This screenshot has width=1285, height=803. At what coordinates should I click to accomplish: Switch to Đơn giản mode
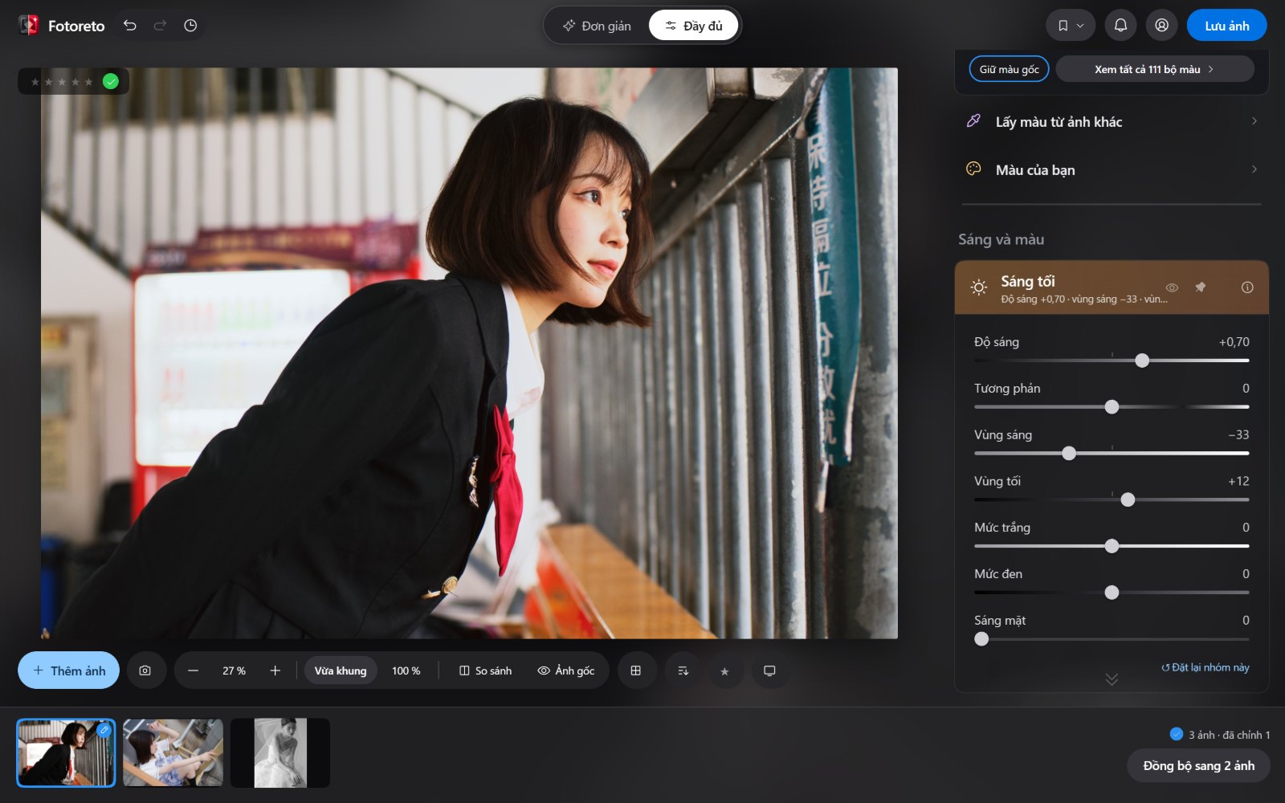(597, 26)
